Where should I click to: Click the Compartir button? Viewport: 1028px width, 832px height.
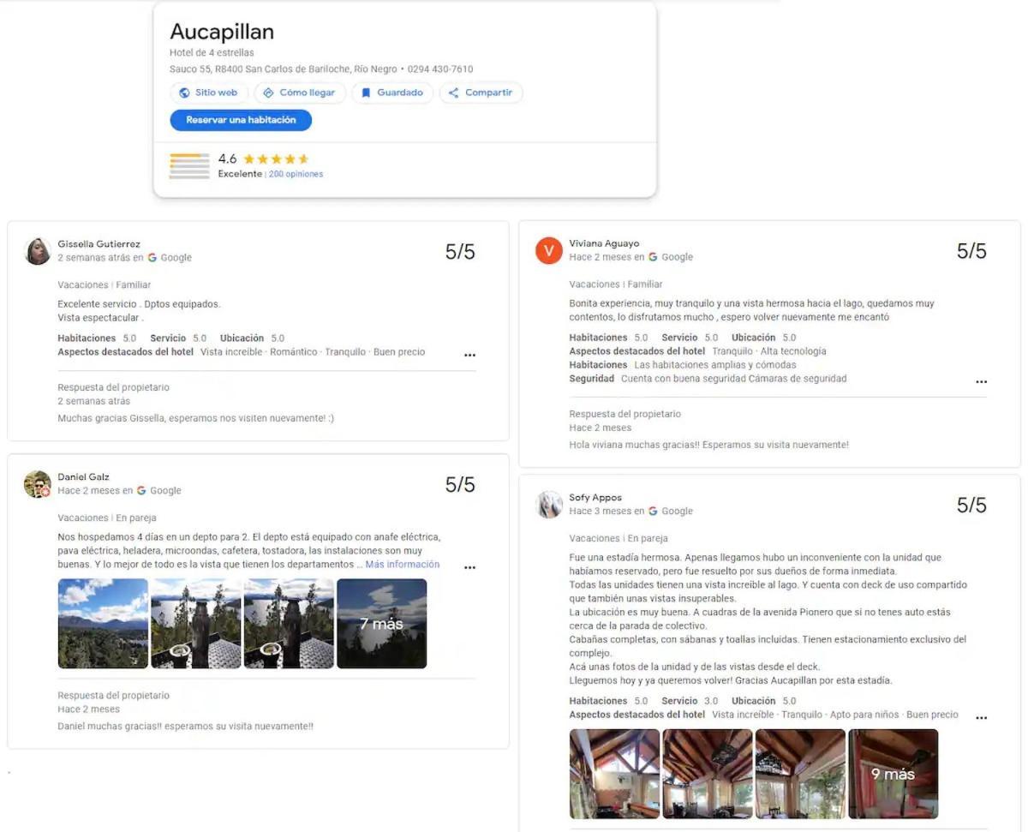481,93
